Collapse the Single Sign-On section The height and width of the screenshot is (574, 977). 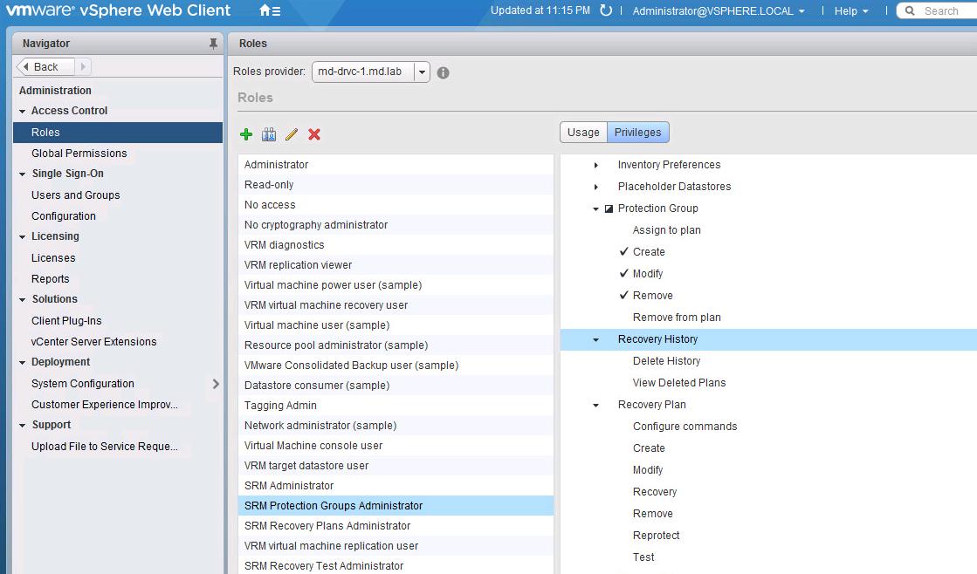[23, 174]
